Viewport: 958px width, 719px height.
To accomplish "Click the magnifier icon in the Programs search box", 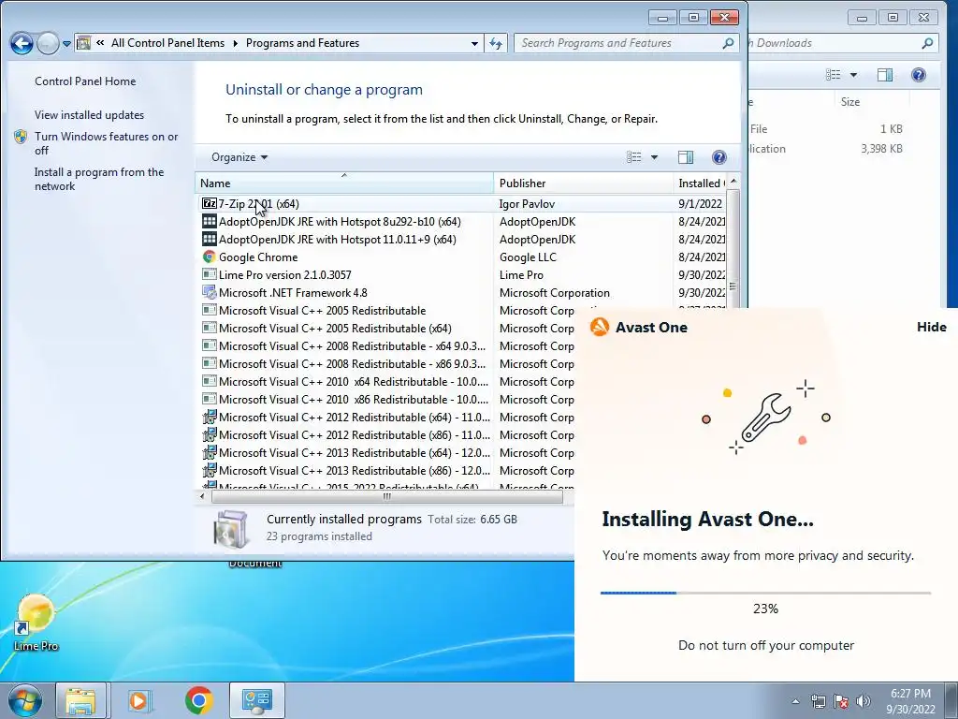I will coord(728,43).
